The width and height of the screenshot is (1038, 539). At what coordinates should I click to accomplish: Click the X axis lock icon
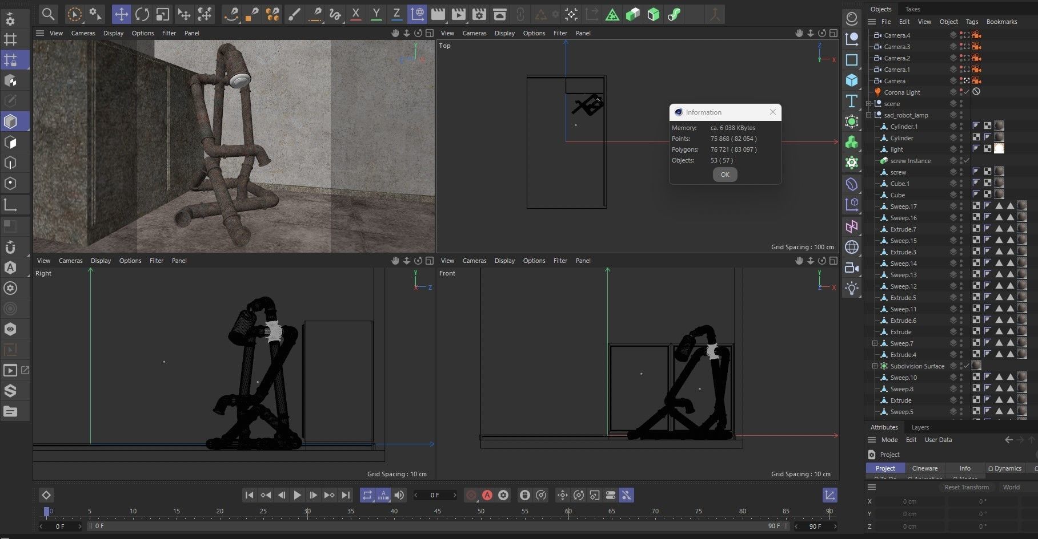click(x=355, y=14)
